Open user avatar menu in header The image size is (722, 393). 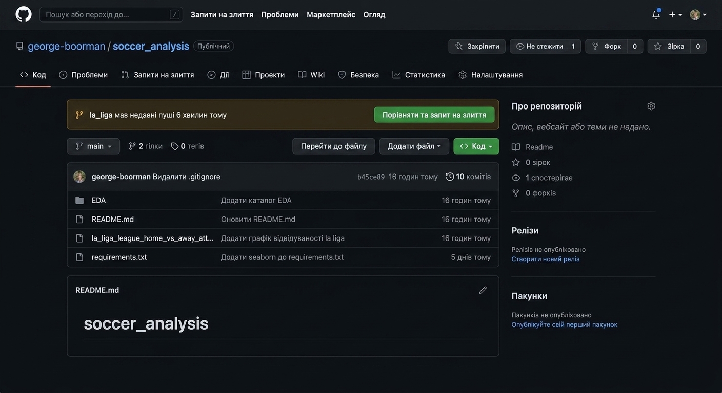[x=698, y=14]
